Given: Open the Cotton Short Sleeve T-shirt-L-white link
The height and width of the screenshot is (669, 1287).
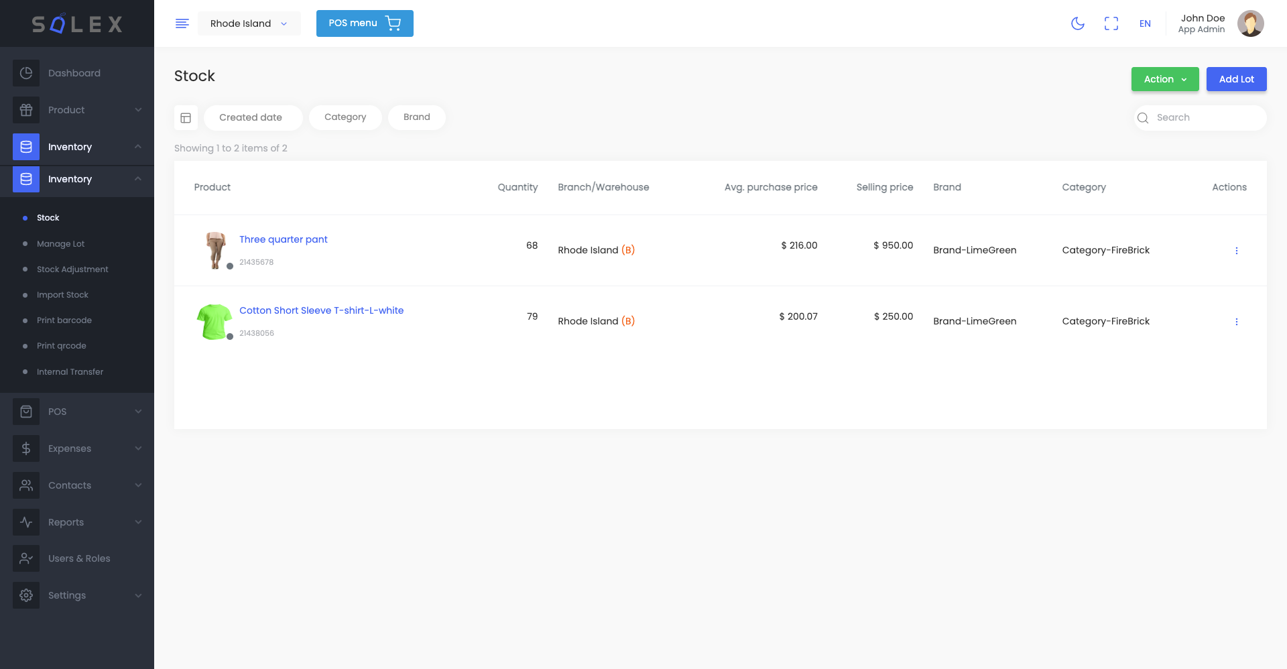Looking at the screenshot, I should point(321,310).
